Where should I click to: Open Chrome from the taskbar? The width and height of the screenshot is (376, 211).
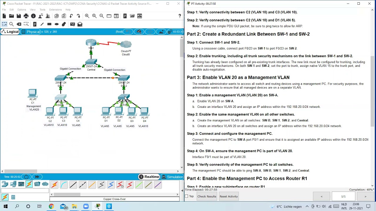pyautogui.click(x=51, y=207)
